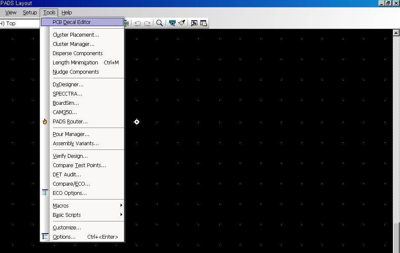Click the Undo arrow icon in the toolbar
This screenshot has height=253, width=400.
click(138, 24)
